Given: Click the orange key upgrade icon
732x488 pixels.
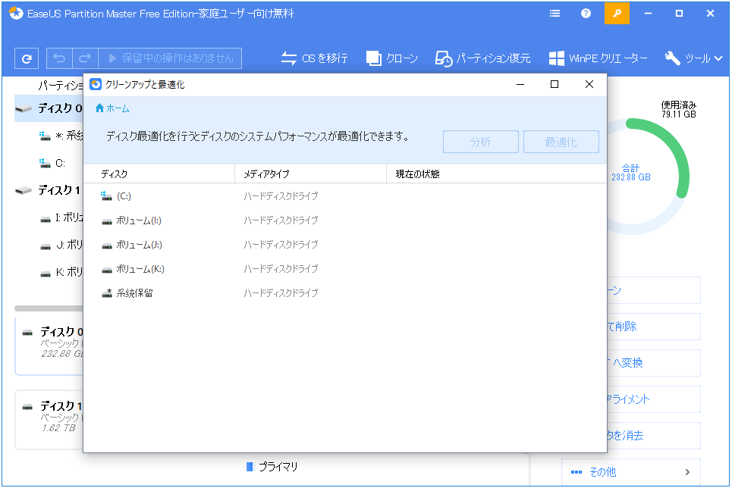Looking at the screenshot, I should 617,14.
